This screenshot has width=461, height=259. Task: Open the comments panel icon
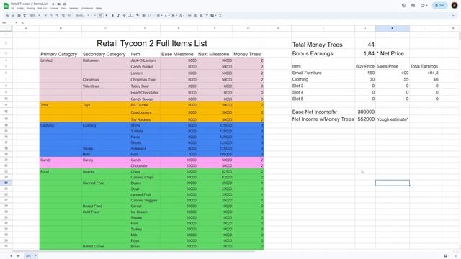click(x=413, y=5)
